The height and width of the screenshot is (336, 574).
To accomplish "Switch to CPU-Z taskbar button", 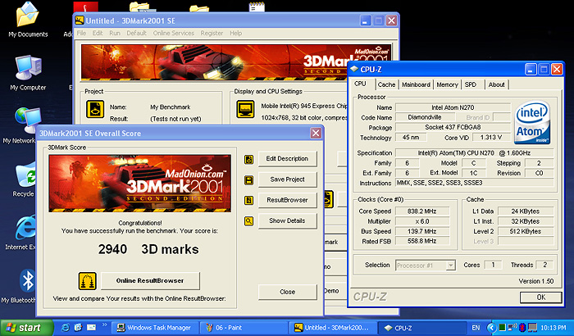I will point(421,328).
